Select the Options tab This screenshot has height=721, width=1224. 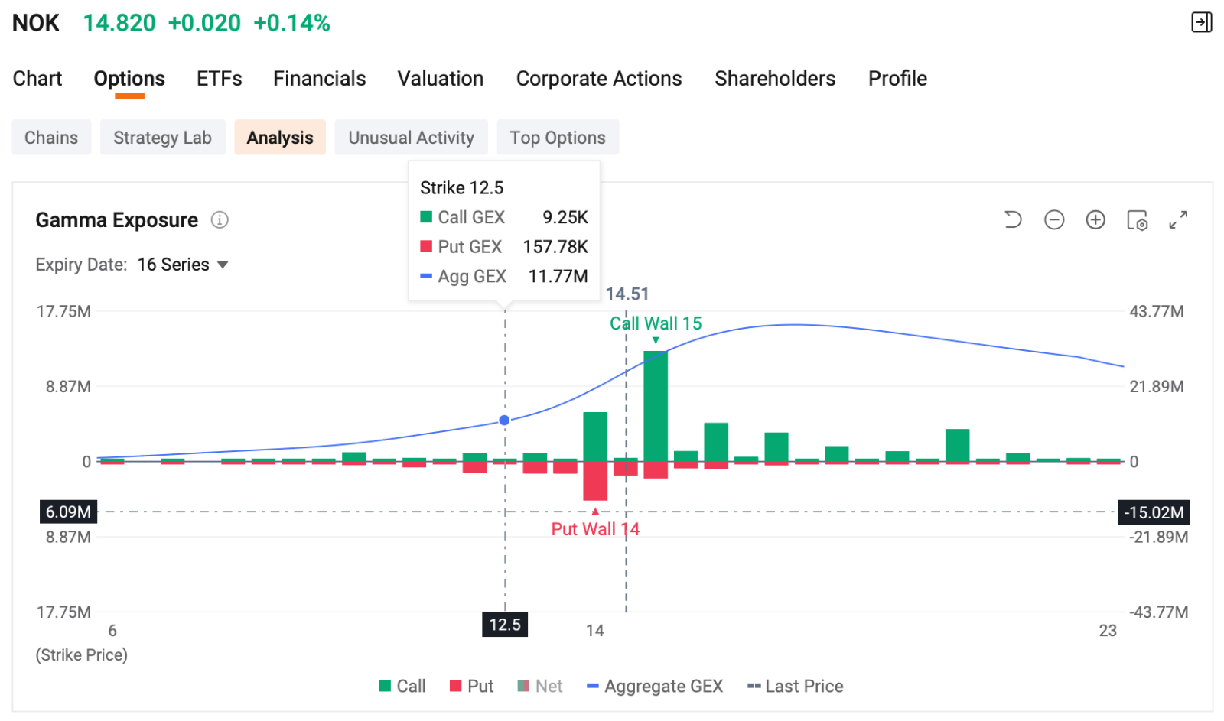click(129, 79)
